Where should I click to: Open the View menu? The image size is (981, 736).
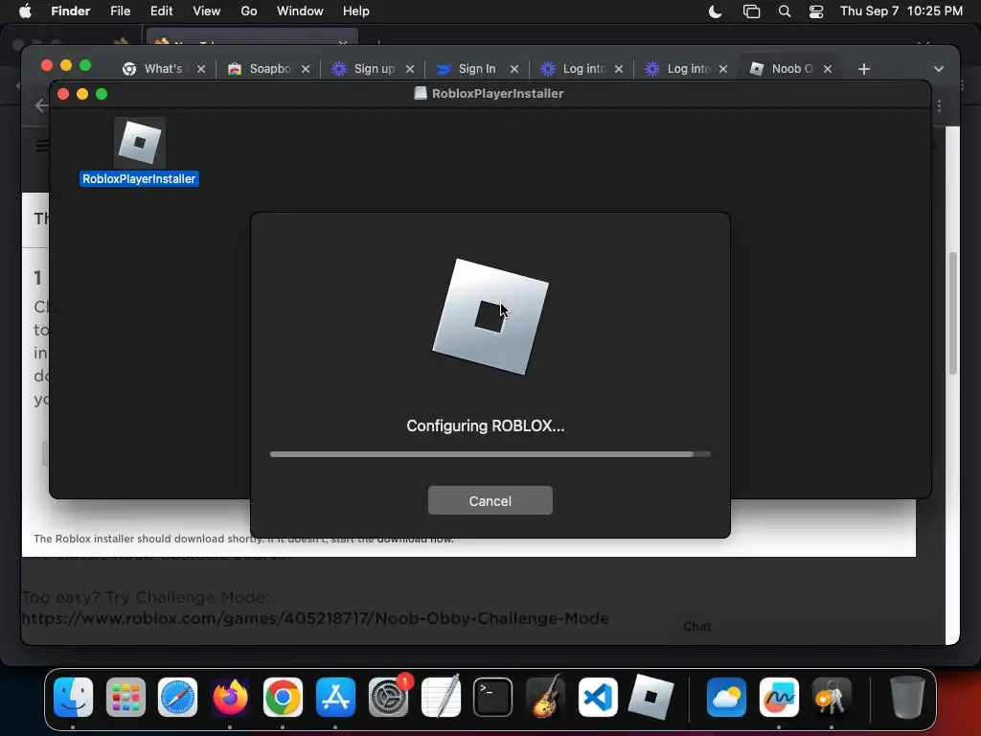click(x=207, y=11)
